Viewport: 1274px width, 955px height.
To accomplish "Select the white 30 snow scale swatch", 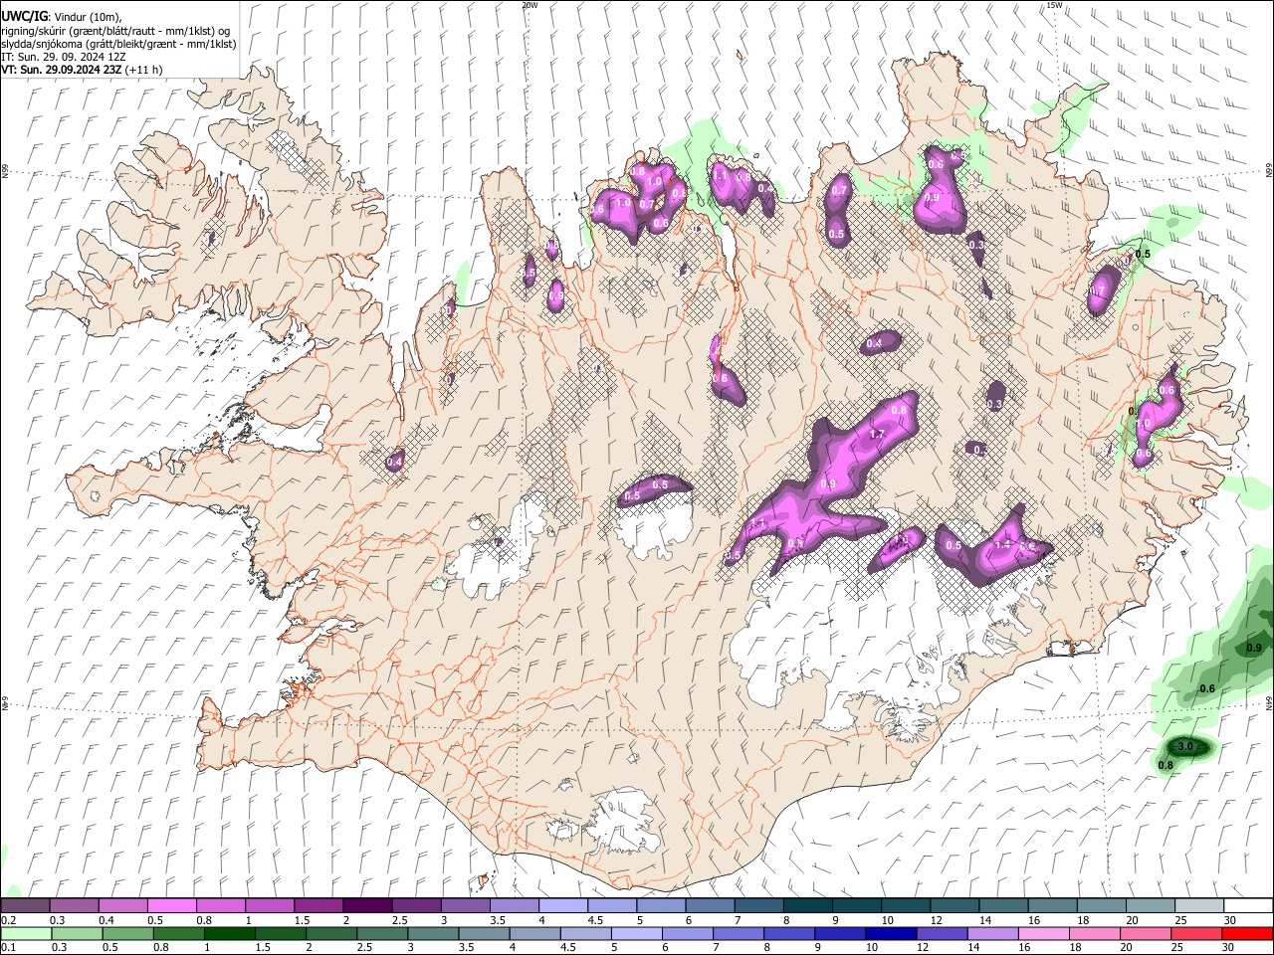I will pyautogui.click(x=1248, y=906).
